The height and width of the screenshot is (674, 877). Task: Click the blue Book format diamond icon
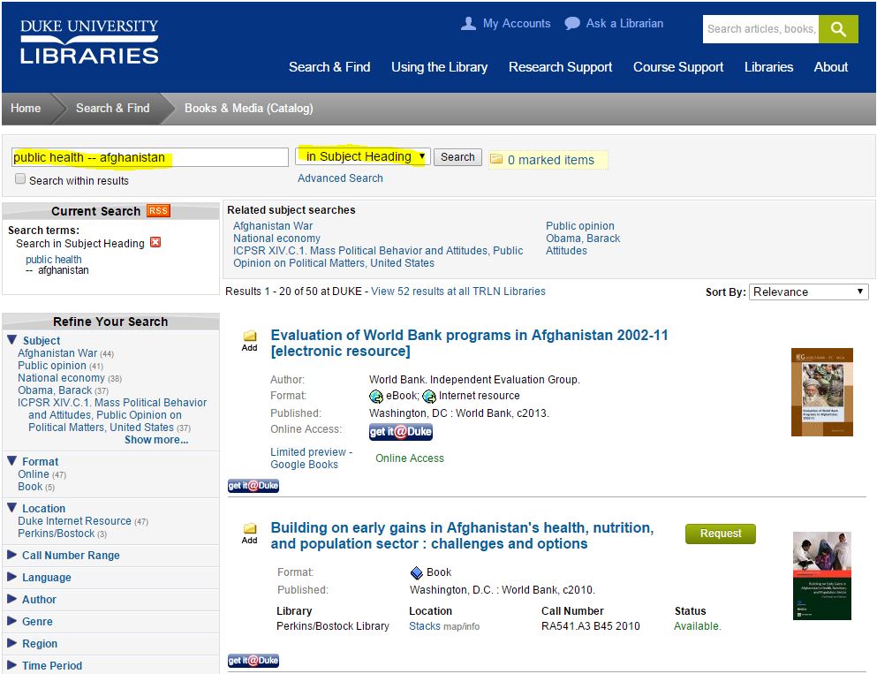tap(416, 572)
